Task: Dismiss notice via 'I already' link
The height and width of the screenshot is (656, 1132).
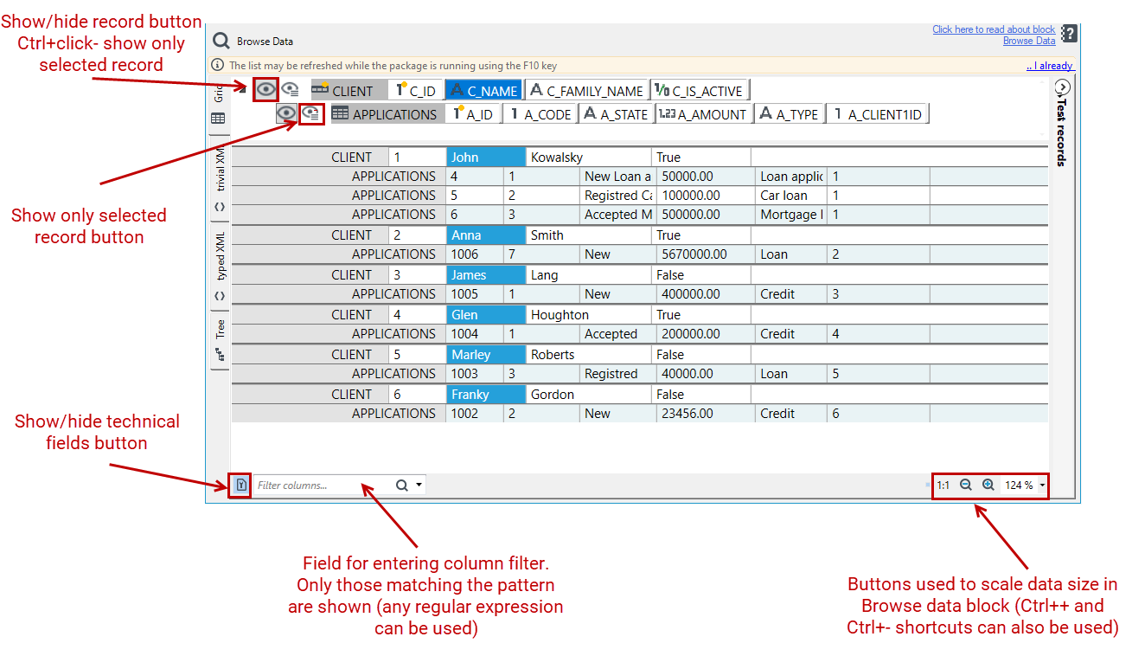Action: tap(1050, 66)
